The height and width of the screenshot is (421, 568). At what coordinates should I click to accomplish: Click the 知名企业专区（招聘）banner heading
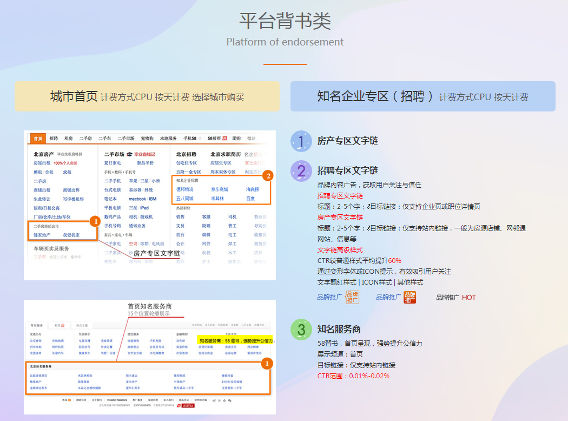click(375, 96)
